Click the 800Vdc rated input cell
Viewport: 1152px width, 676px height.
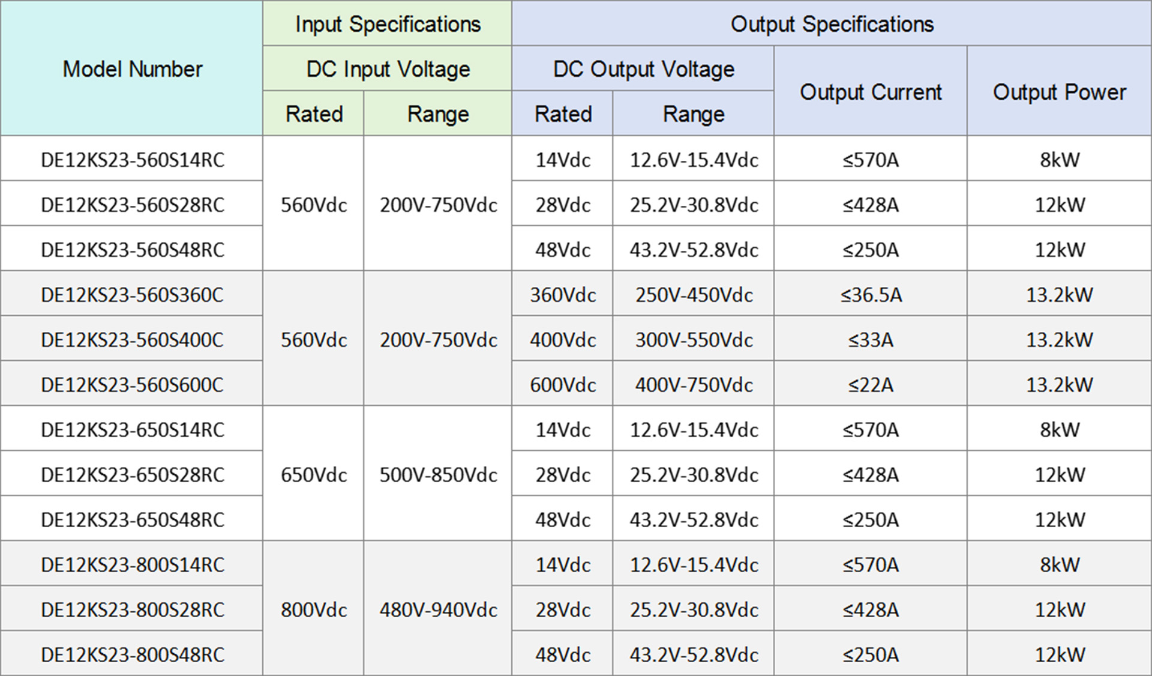click(x=314, y=610)
